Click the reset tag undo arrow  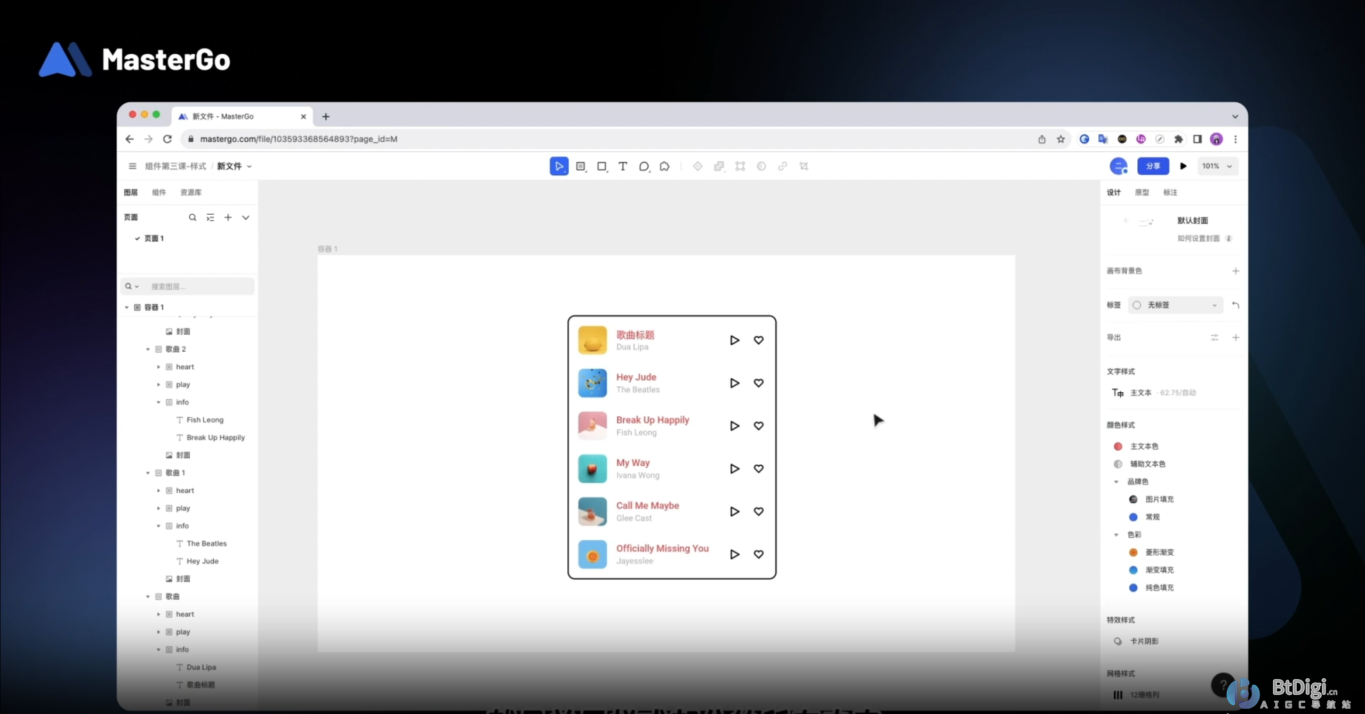[1235, 305]
